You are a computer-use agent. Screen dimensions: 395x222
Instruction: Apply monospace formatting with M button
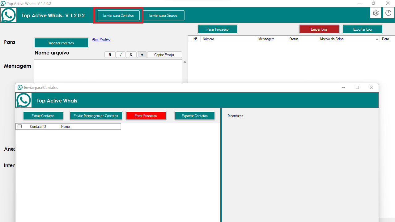(142, 55)
